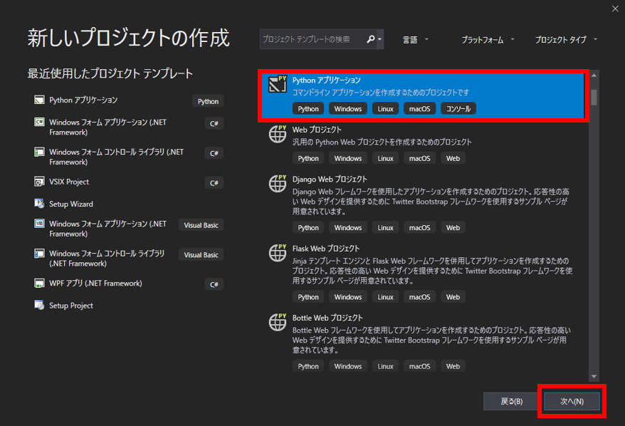Viewport: 625px width, 426px height.
Task: Click the macOS tag under Flask Web プロジェクト
Action: [x=420, y=297]
